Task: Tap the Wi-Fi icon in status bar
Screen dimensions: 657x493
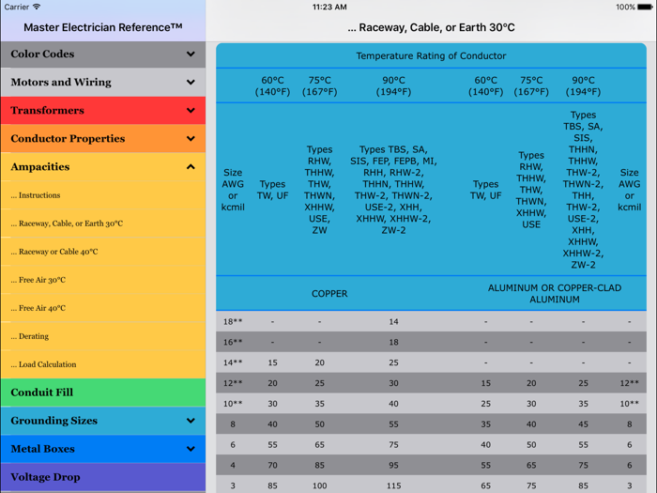Action: [x=37, y=7]
